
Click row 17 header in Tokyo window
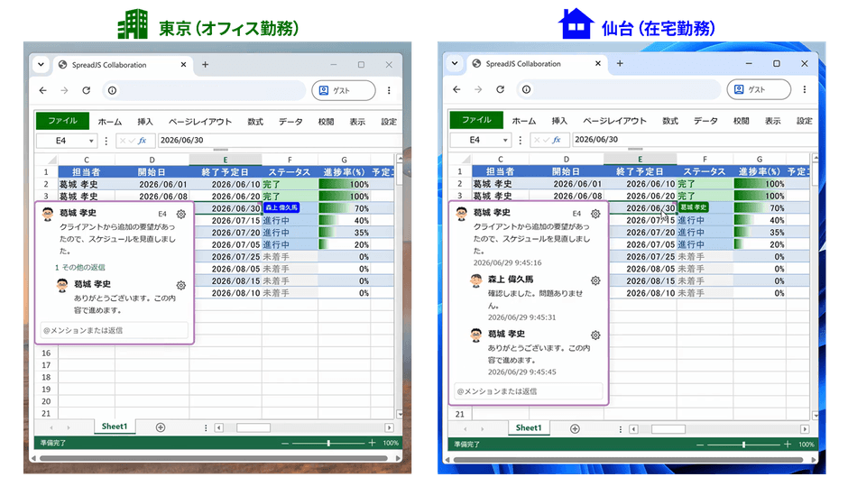46,365
